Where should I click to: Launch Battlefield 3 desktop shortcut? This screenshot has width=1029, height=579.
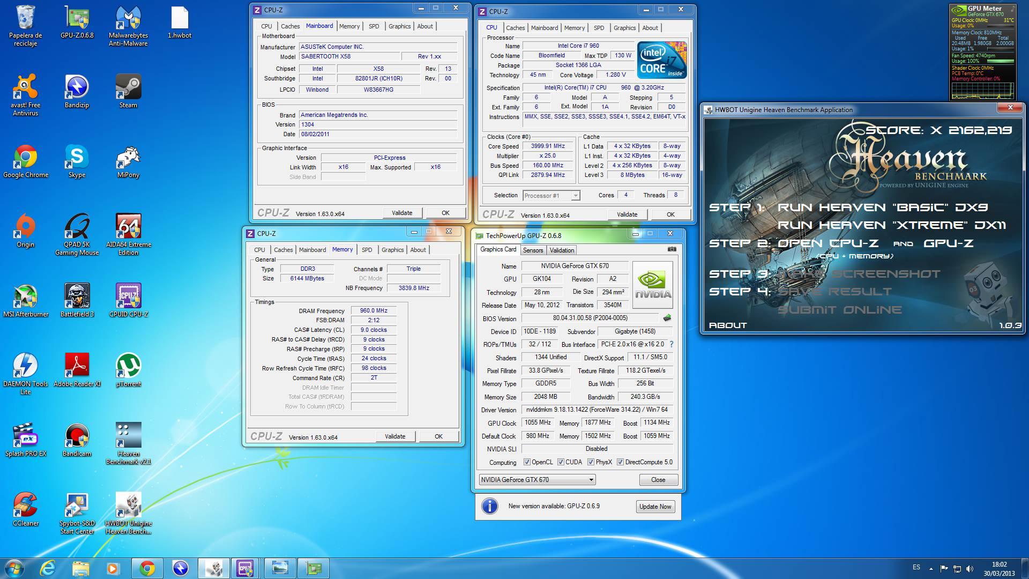tap(77, 300)
